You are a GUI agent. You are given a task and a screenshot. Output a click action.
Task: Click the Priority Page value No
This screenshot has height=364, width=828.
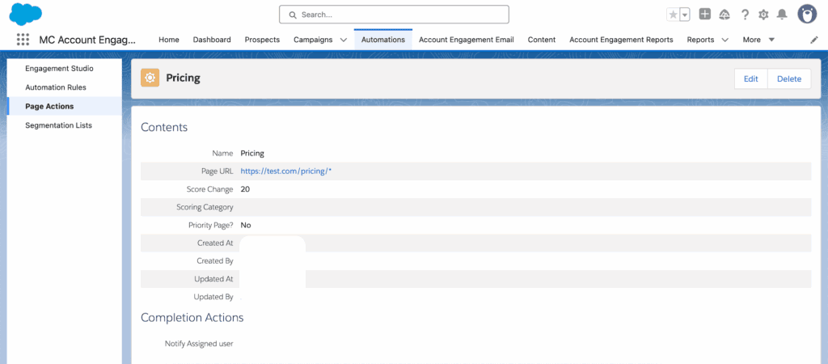tap(246, 225)
